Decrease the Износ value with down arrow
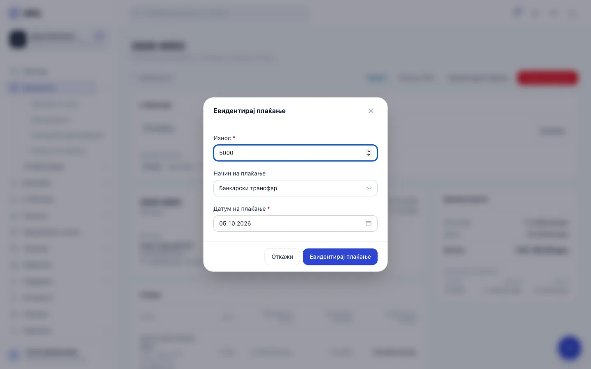Viewport: 591px width, 369px height. pyautogui.click(x=369, y=155)
